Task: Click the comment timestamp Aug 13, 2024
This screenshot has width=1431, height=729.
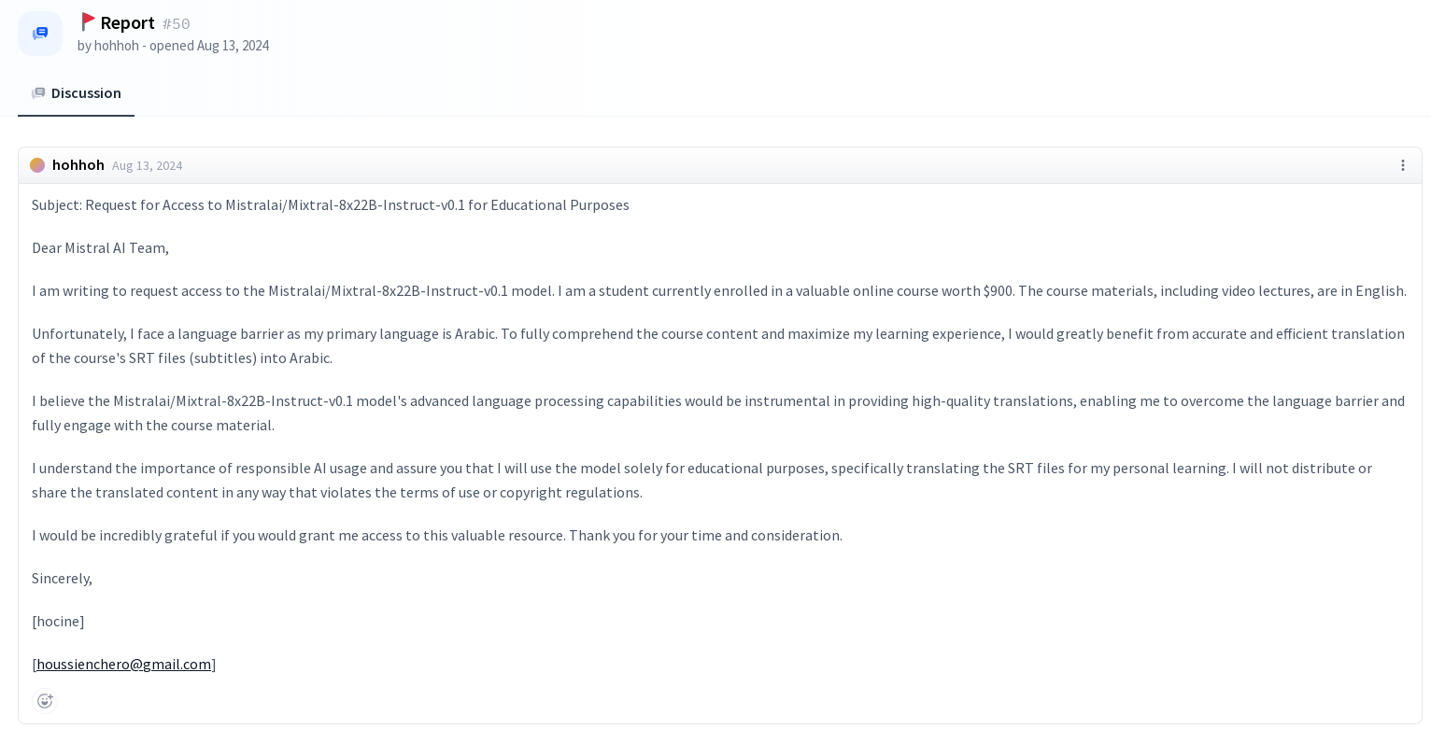Action: (147, 165)
